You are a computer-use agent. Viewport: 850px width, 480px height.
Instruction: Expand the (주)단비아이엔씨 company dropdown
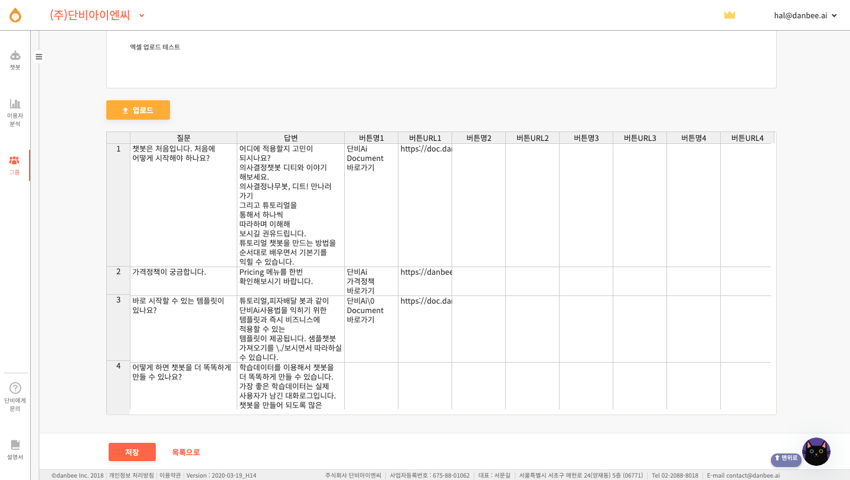97,16
